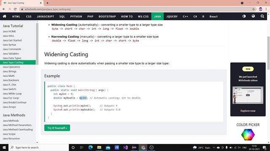Click the sidebar scrollbar

37,44
